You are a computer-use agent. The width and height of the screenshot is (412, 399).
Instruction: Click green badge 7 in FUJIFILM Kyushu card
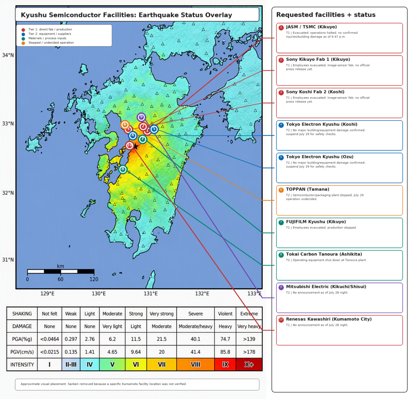(281, 223)
